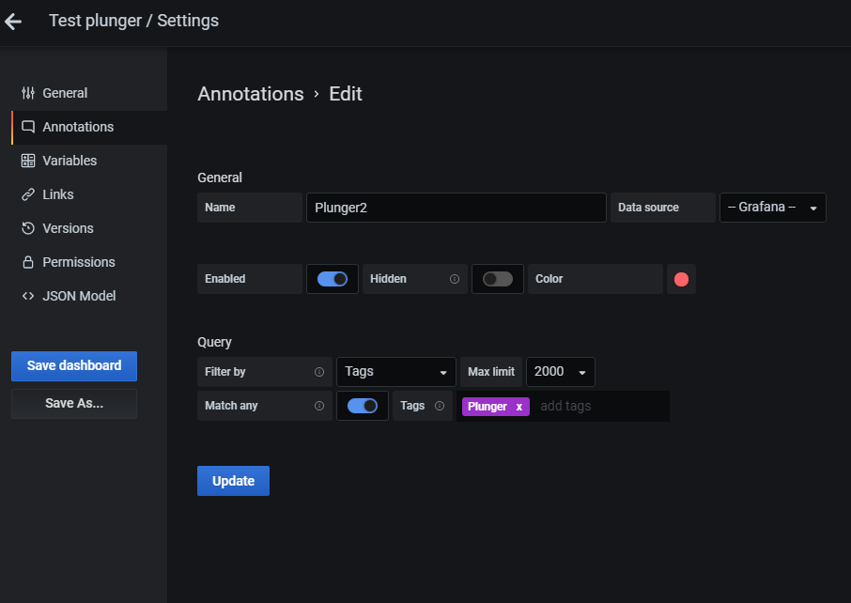
Task: Open the Filter by Tags dropdown
Action: click(396, 372)
